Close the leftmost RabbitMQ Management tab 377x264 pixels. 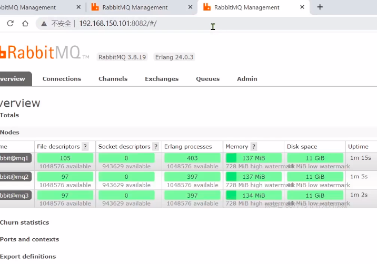(78, 7)
